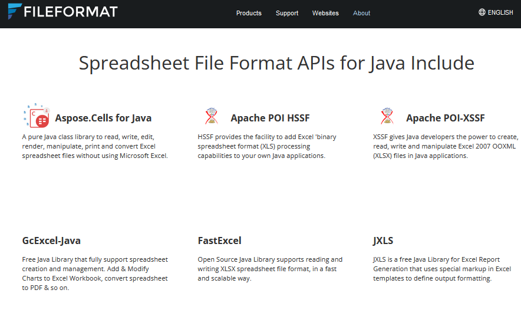Screen dimensions: 521x313
Task: Open the Aspose.Cells for Java link
Action: 103,118
